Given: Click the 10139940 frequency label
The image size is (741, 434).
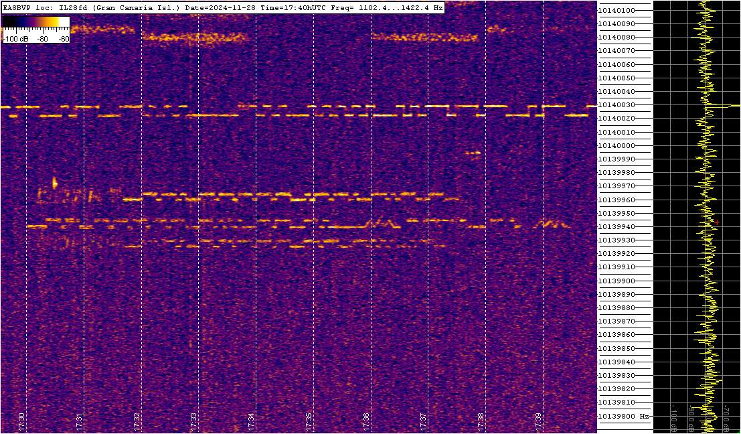Looking at the screenshot, I should point(616,226).
